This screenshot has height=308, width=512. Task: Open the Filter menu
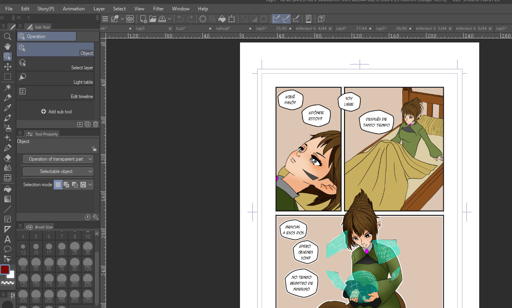pyautogui.click(x=158, y=8)
